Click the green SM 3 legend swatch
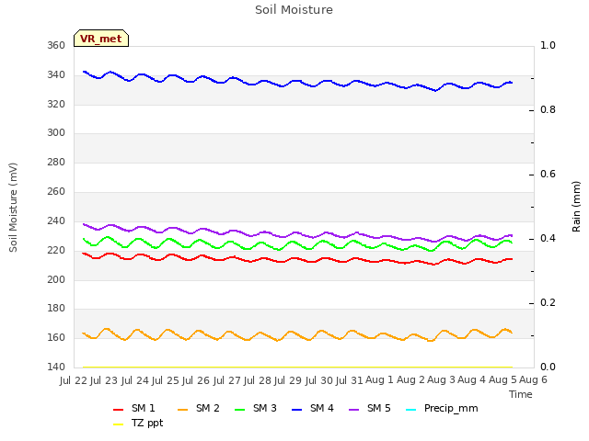The image size is (589, 441). (240, 410)
